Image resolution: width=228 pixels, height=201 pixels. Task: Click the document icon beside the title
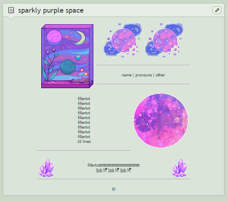pyautogui.click(x=11, y=10)
